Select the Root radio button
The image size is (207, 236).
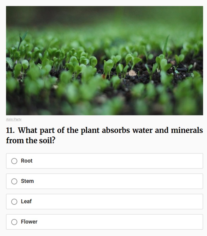[x=14, y=161]
